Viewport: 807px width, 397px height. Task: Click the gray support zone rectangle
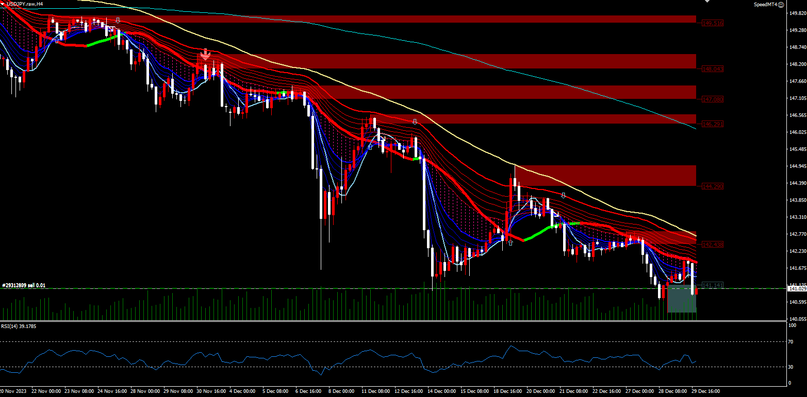point(682,299)
